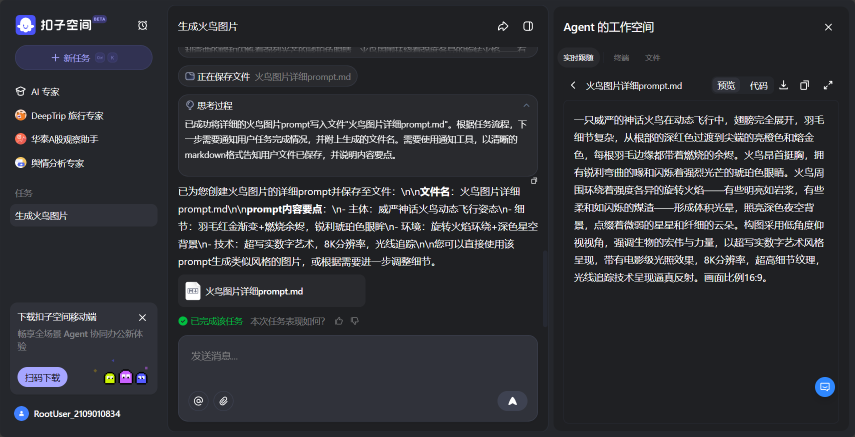This screenshot has height=437, width=855.
Task: Focus the 发送消息 input field
Action: 357,356
